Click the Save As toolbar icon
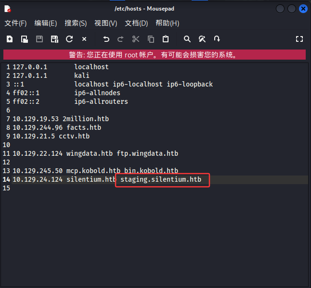This screenshot has width=311, height=288. click(x=54, y=39)
